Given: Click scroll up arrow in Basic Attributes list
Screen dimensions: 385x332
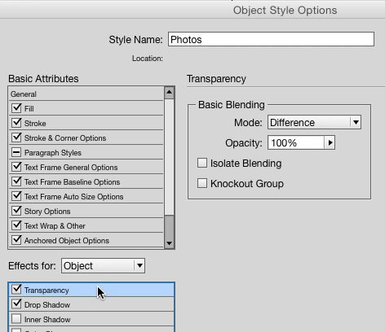Looking at the screenshot, I should click(x=169, y=93).
